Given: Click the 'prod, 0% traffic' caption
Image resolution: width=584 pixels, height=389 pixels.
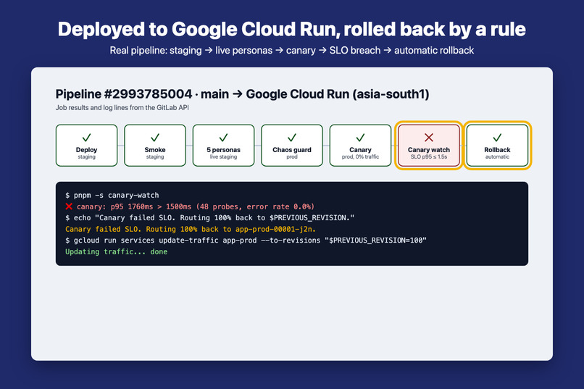Looking at the screenshot, I should click(360, 156).
